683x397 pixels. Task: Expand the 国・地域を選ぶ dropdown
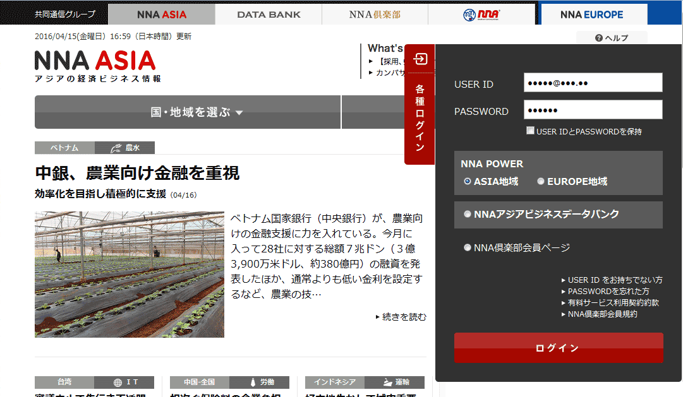click(x=188, y=112)
